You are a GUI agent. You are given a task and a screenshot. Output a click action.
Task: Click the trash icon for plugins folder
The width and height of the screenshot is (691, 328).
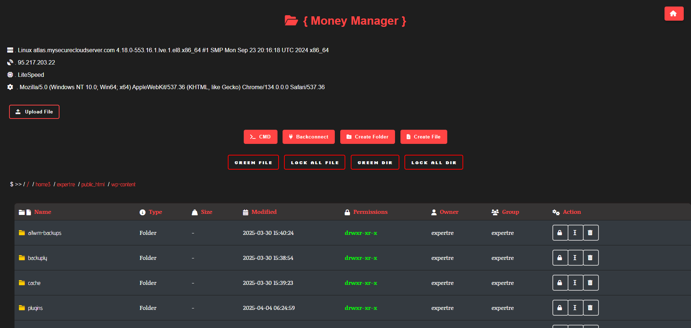click(590, 308)
